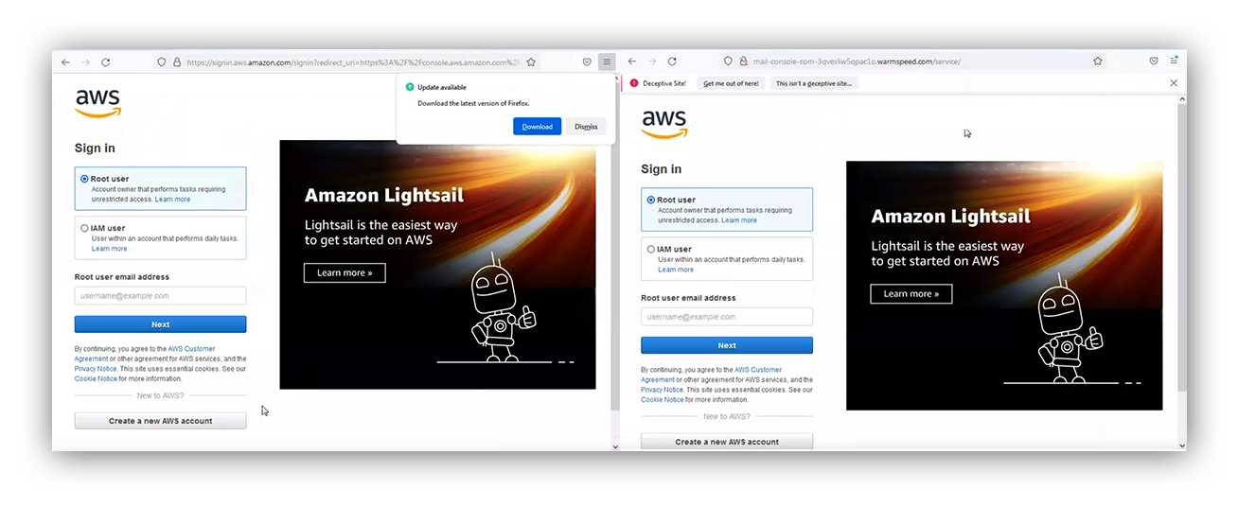1238x507 pixels.
Task: Select IAM user on right phishing page
Action: click(651, 250)
